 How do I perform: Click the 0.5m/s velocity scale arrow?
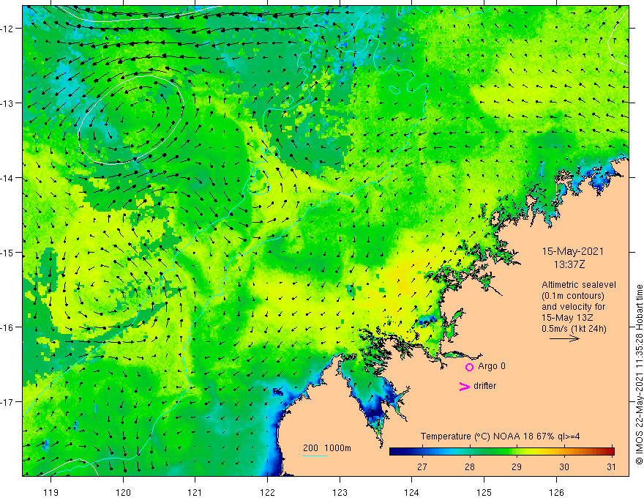tap(564, 338)
